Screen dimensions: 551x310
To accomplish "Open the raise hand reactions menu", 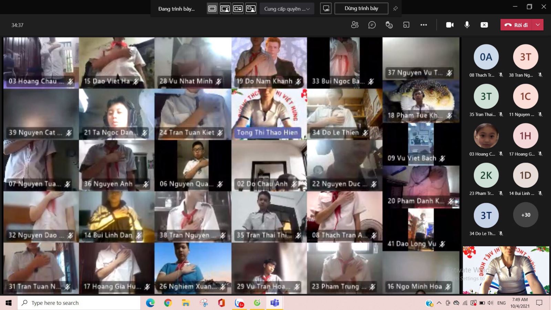I will 389,25.
